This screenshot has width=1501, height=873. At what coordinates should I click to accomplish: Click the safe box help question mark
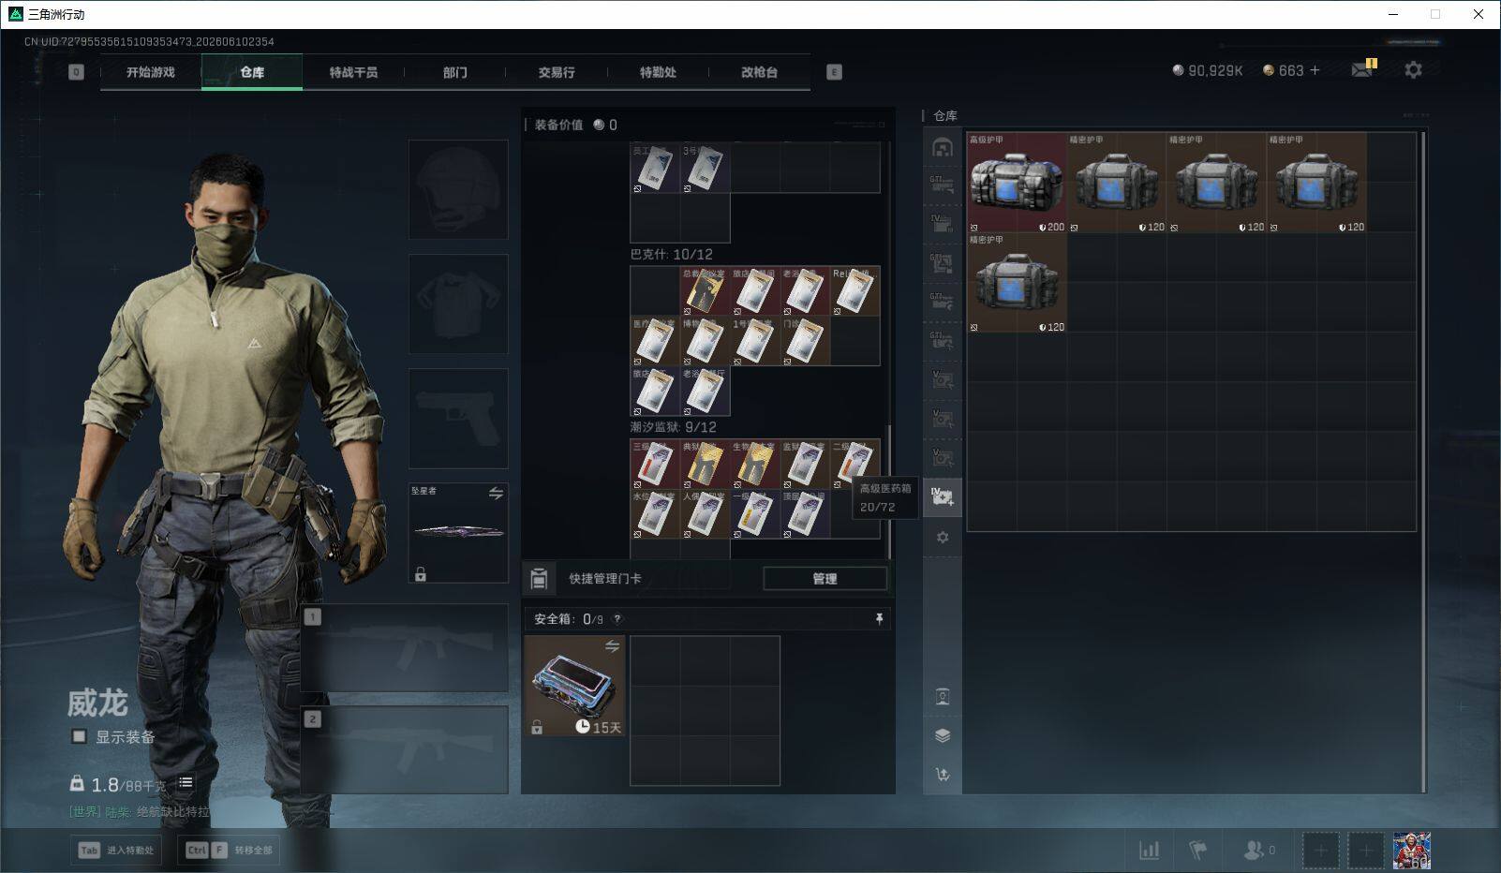tap(617, 619)
